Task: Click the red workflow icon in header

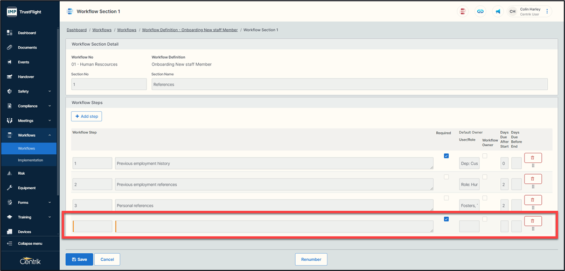Action: pos(463,11)
